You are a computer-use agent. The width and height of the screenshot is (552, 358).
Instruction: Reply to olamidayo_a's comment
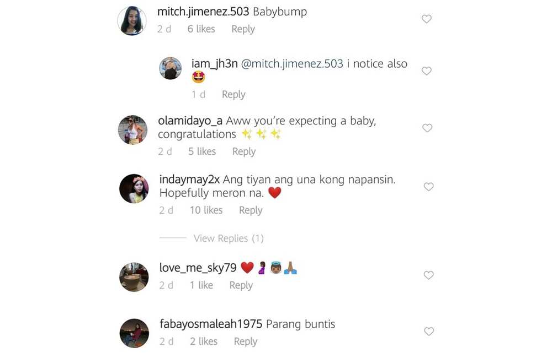(243, 152)
